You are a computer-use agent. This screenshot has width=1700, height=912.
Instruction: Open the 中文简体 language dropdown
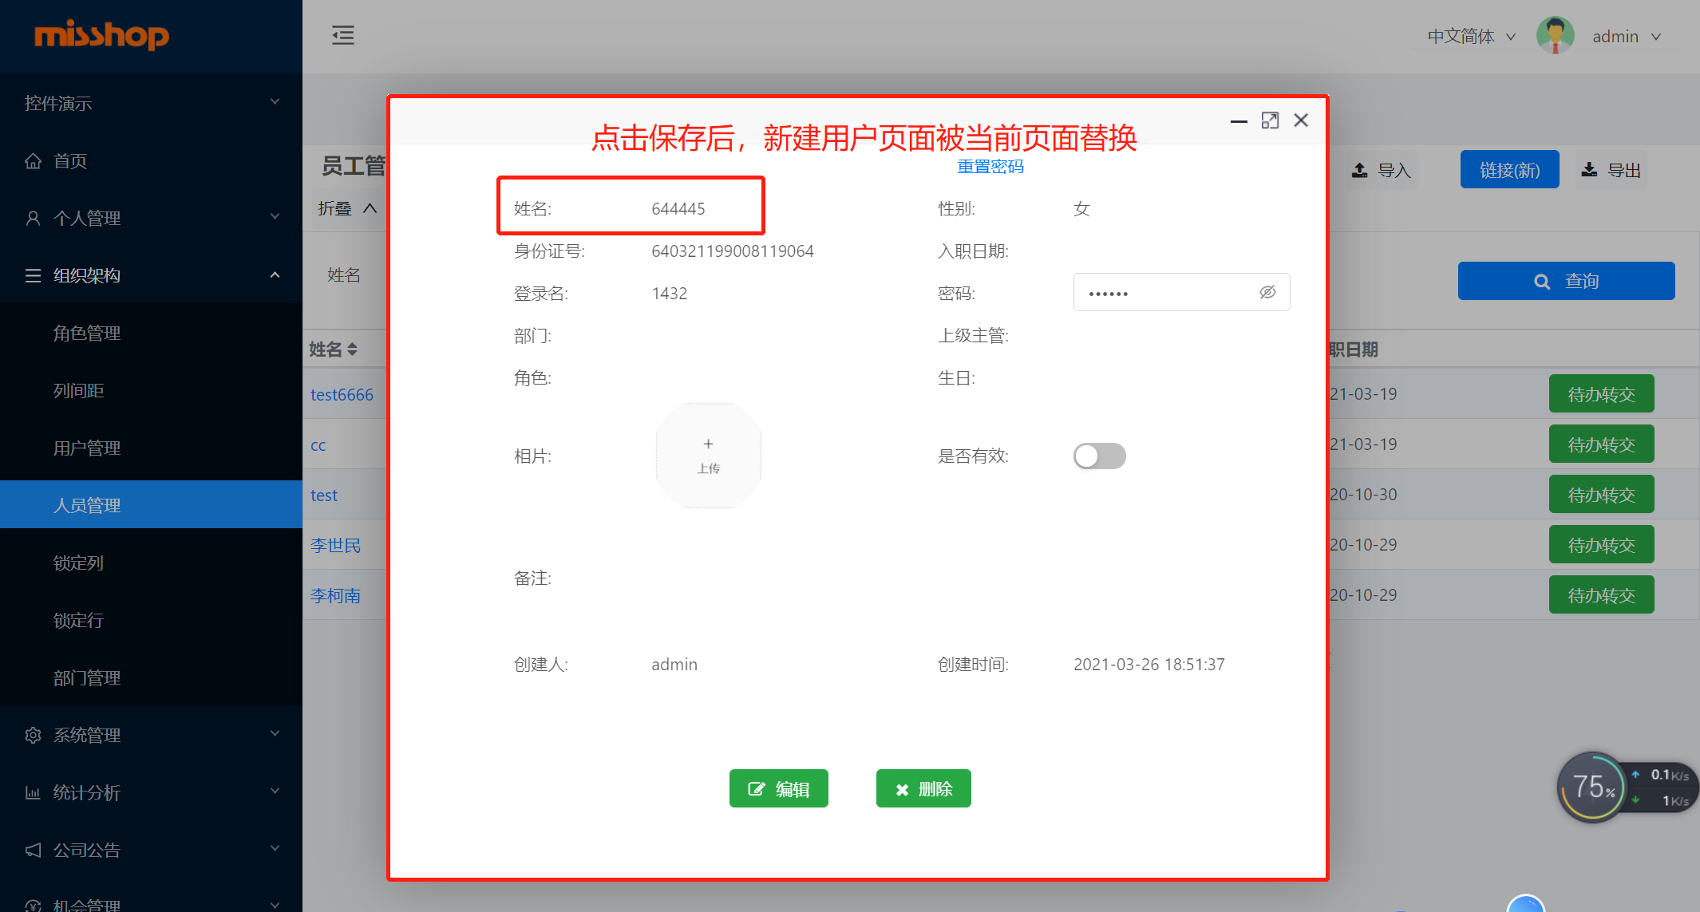click(1470, 37)
